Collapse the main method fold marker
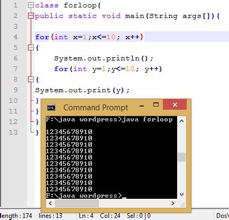Image resolution: width=229 pixels, height=220 pixels. tap(31, 16)
